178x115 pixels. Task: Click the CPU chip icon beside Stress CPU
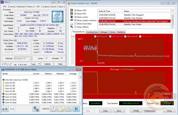(72, 10)
